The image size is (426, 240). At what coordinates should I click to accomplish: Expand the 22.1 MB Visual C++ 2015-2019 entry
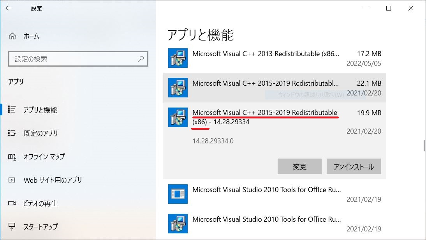point(273,87)
